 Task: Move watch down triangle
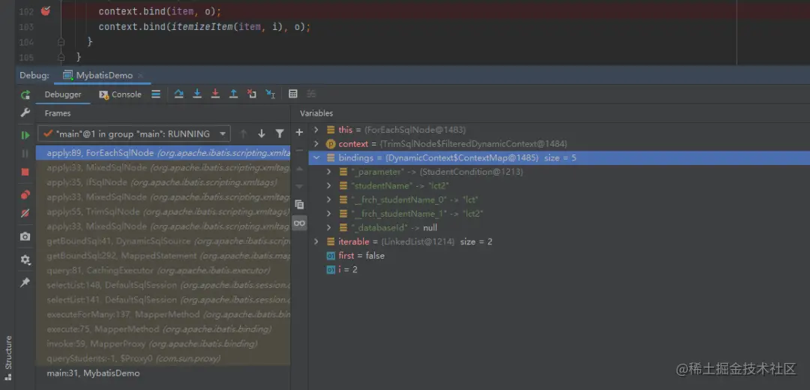299,186
